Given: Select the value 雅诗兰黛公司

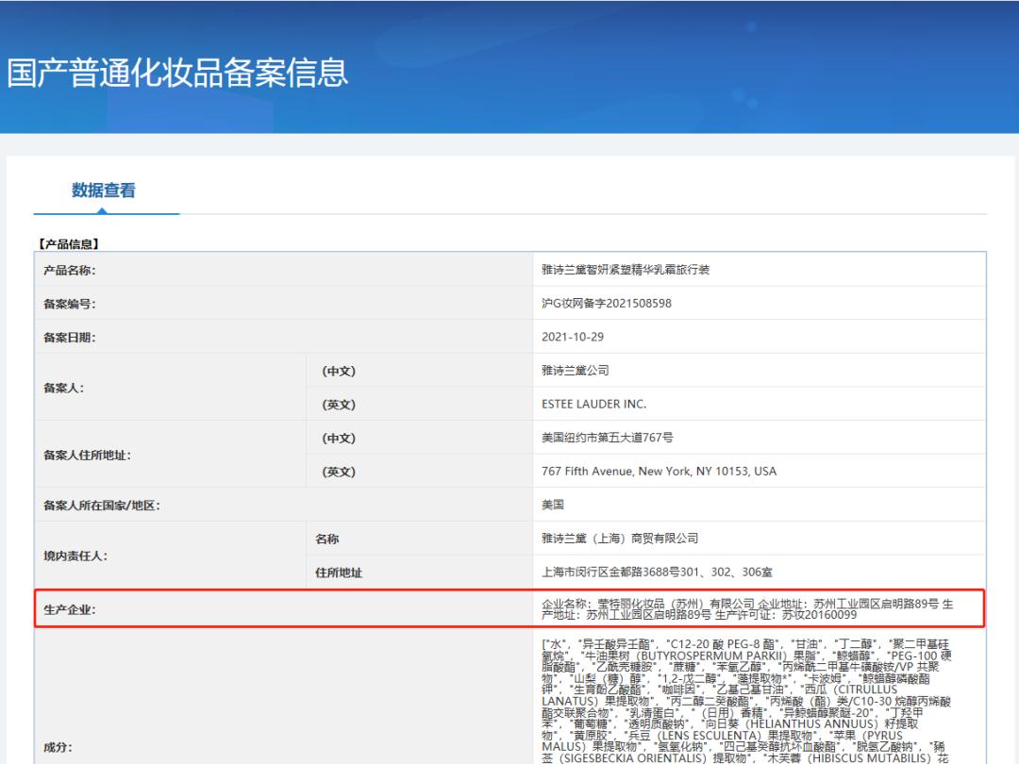Looking at the screenshot, I should click(576, 371).
